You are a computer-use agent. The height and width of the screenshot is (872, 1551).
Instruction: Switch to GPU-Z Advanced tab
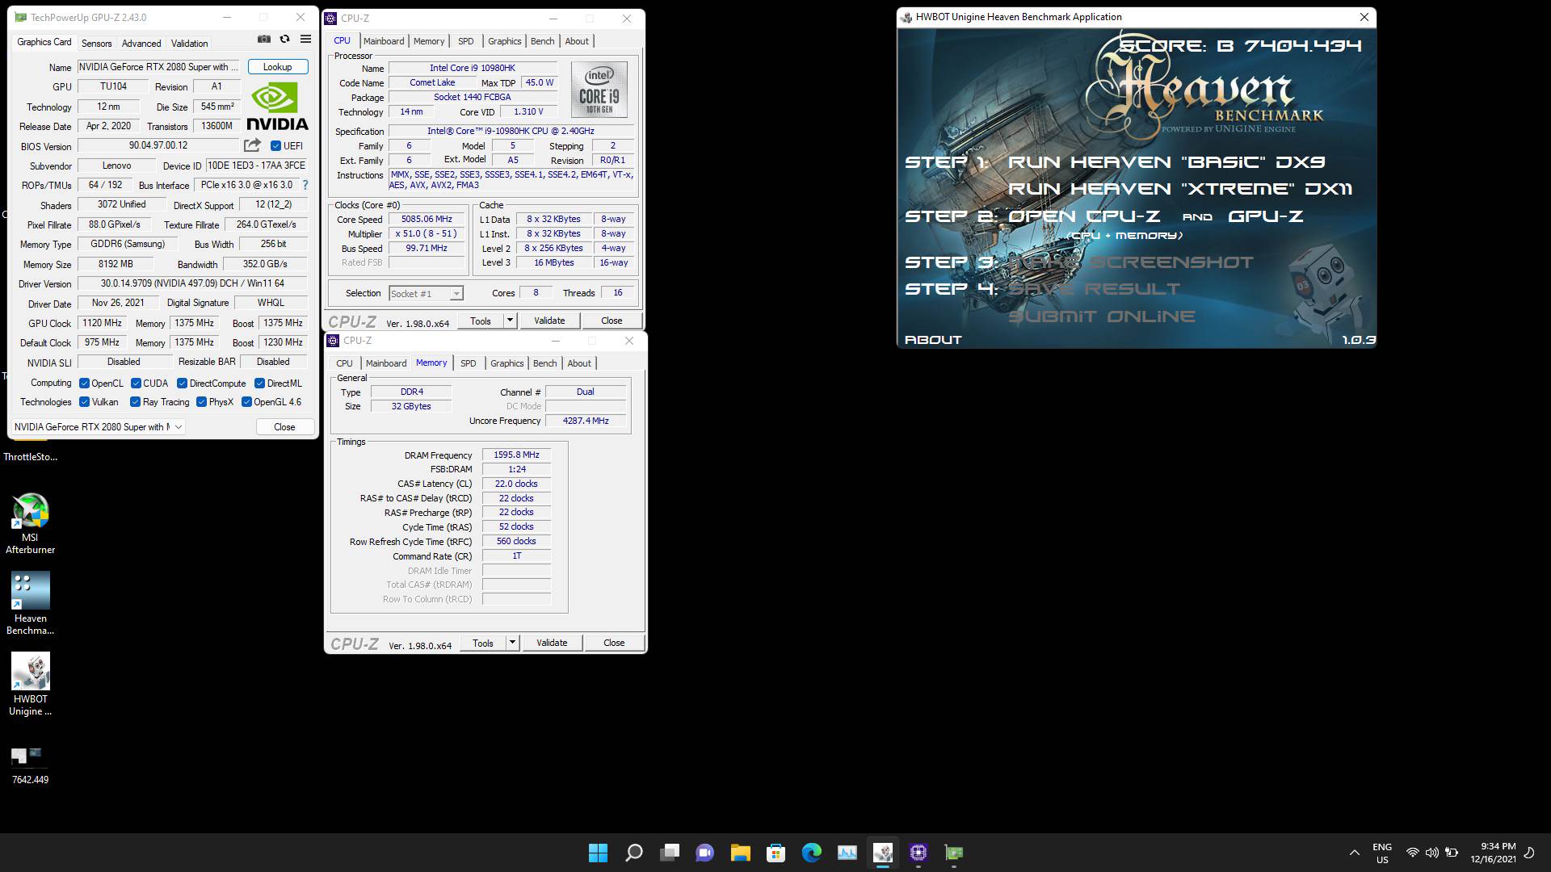(x=141, y=43)
